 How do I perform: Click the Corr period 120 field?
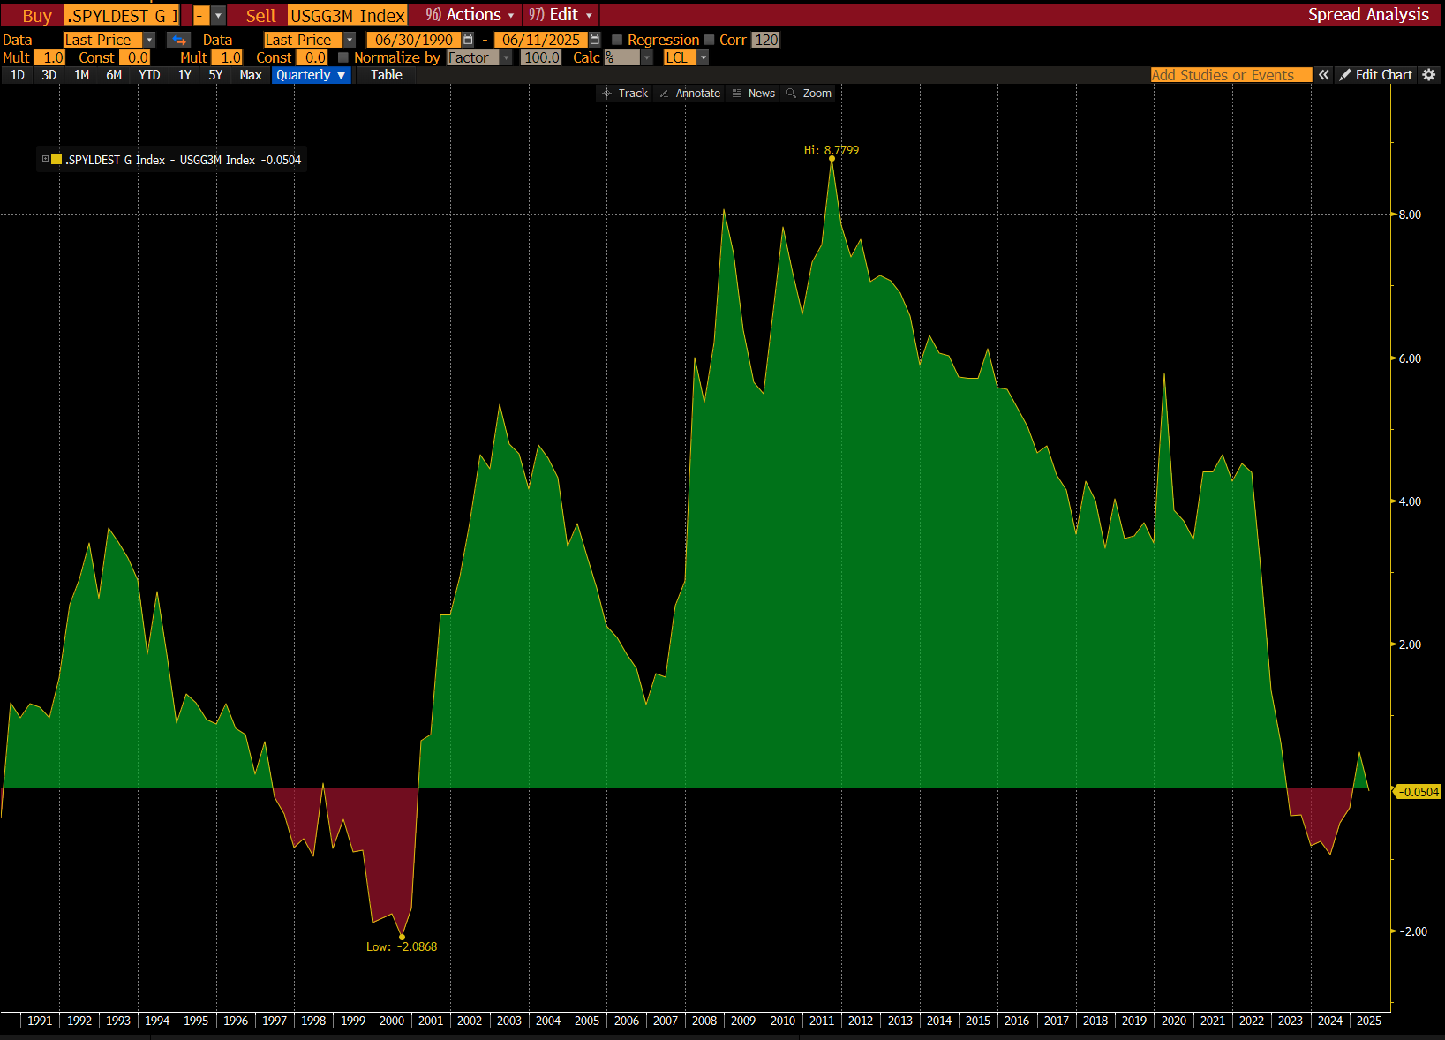pos(766,40)
